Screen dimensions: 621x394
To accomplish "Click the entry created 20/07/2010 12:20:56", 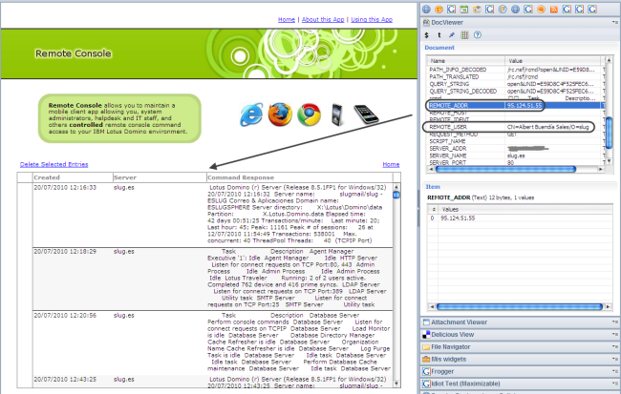I will [212, 342].
